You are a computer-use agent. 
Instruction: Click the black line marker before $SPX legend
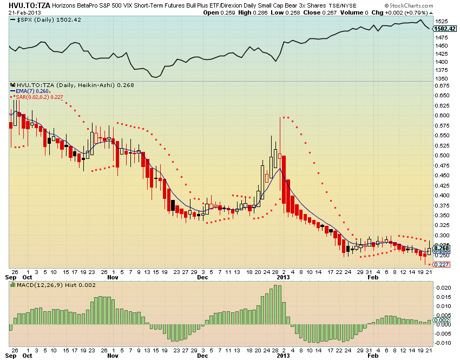coord(12,19)
